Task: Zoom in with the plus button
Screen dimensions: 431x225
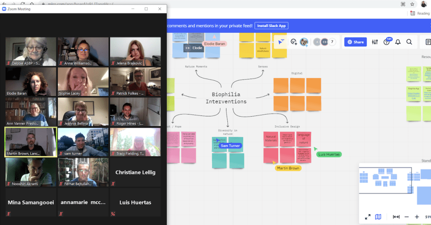Action: pos(417,216)
